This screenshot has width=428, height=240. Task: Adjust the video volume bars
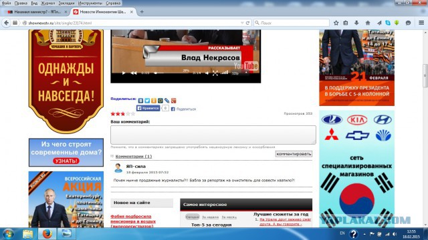(x=225, y=73)
